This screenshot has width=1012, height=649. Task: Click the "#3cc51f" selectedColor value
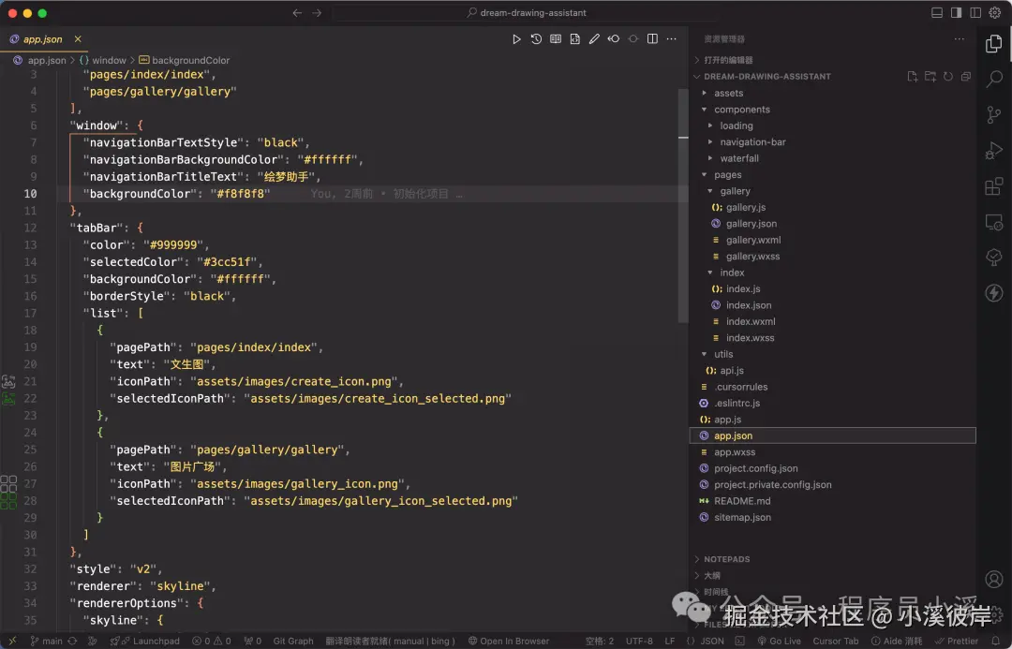pos(227,262)
